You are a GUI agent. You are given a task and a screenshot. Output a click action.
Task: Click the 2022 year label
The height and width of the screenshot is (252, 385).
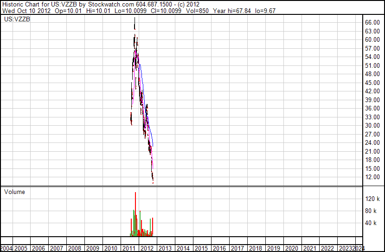327,248
